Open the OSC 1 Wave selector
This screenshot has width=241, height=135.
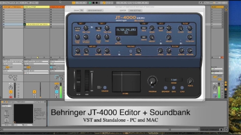tap(77, 28)
